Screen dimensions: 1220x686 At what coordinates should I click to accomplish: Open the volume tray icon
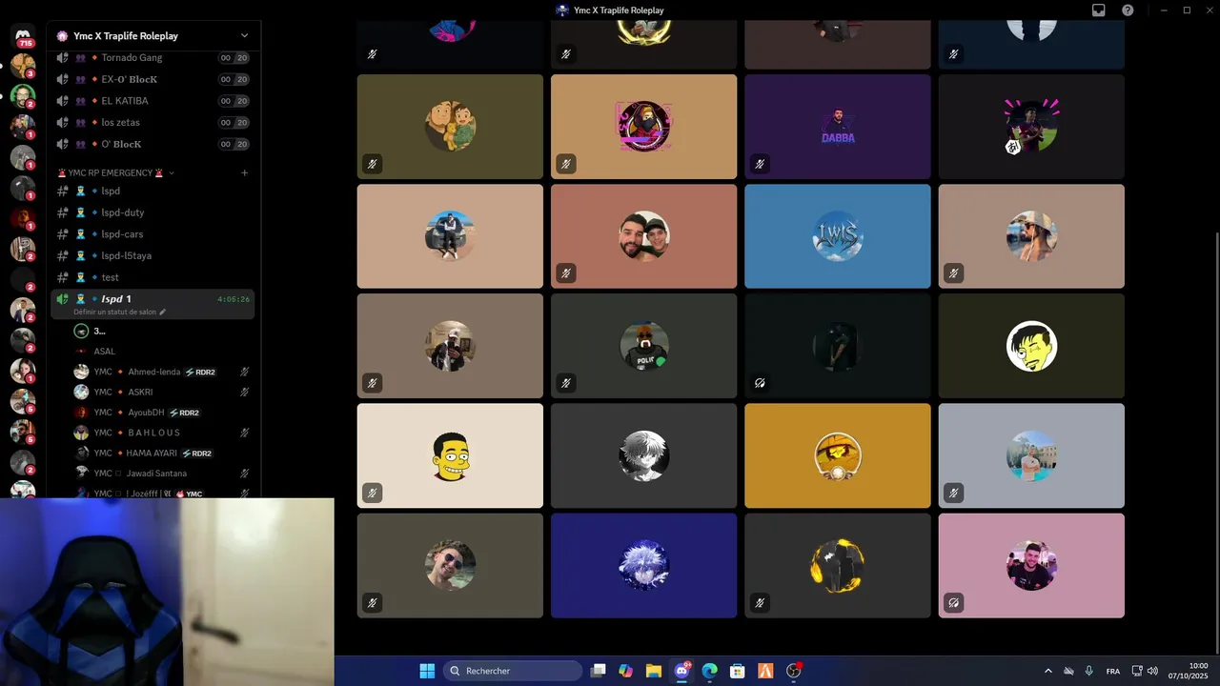1152,671
